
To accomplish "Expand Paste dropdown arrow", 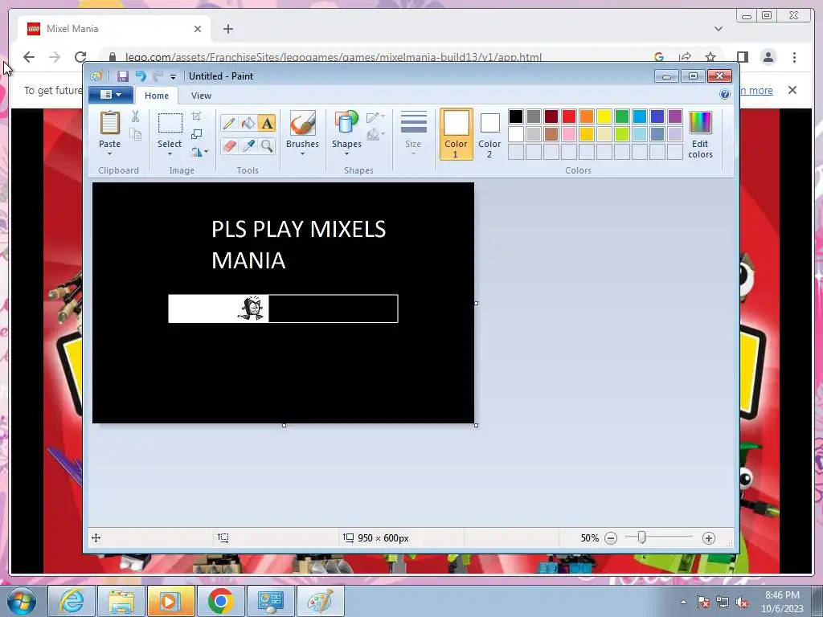I will pyautogui.click(x=109, y=153).
